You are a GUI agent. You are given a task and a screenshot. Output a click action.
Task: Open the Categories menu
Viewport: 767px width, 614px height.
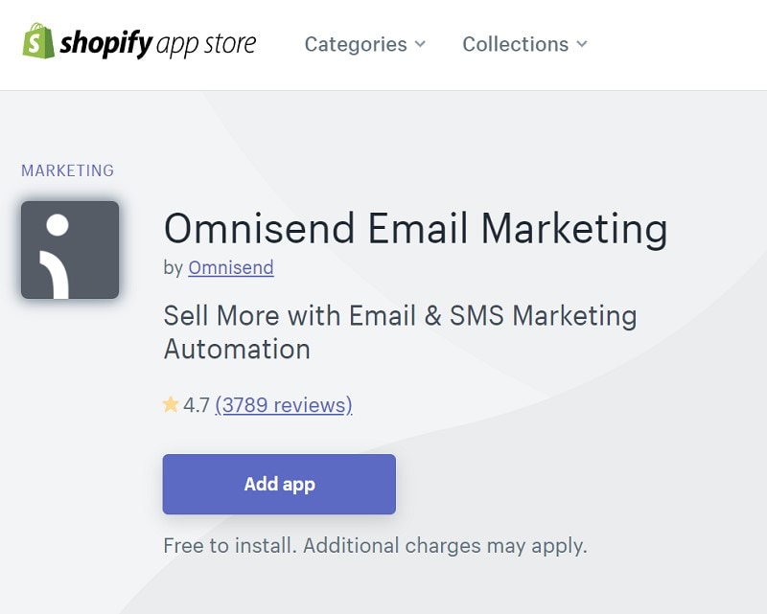click(356, 44)
